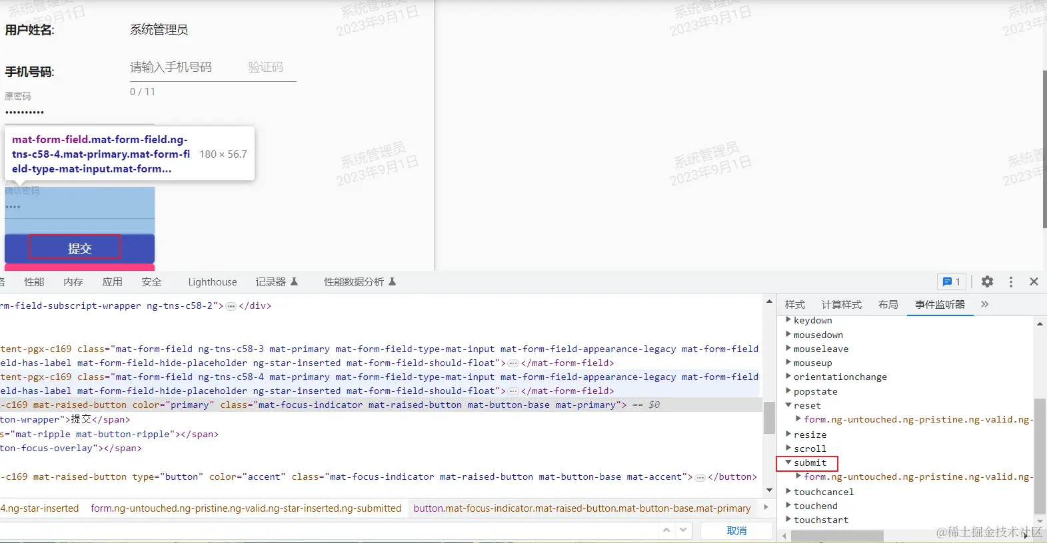Expand the popstate event listener
1047x543 pixels.
coord(788,391)
